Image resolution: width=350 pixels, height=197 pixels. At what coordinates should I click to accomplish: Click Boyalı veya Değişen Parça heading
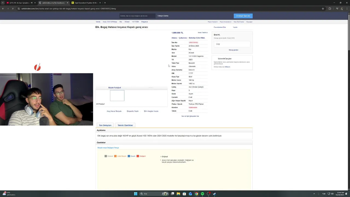pyautogui.click(x=108, y=148)
